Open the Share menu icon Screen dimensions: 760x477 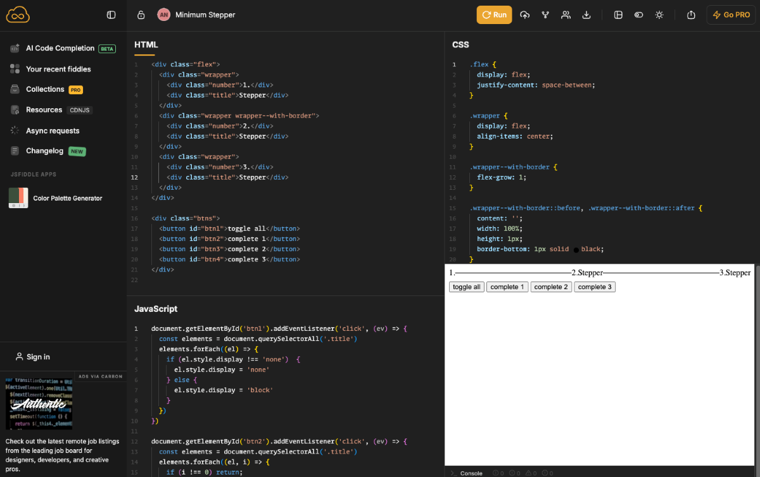click(691, 15)
